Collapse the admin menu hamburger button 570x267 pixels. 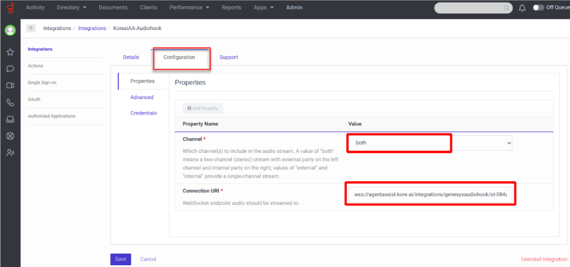coord(31,28)
